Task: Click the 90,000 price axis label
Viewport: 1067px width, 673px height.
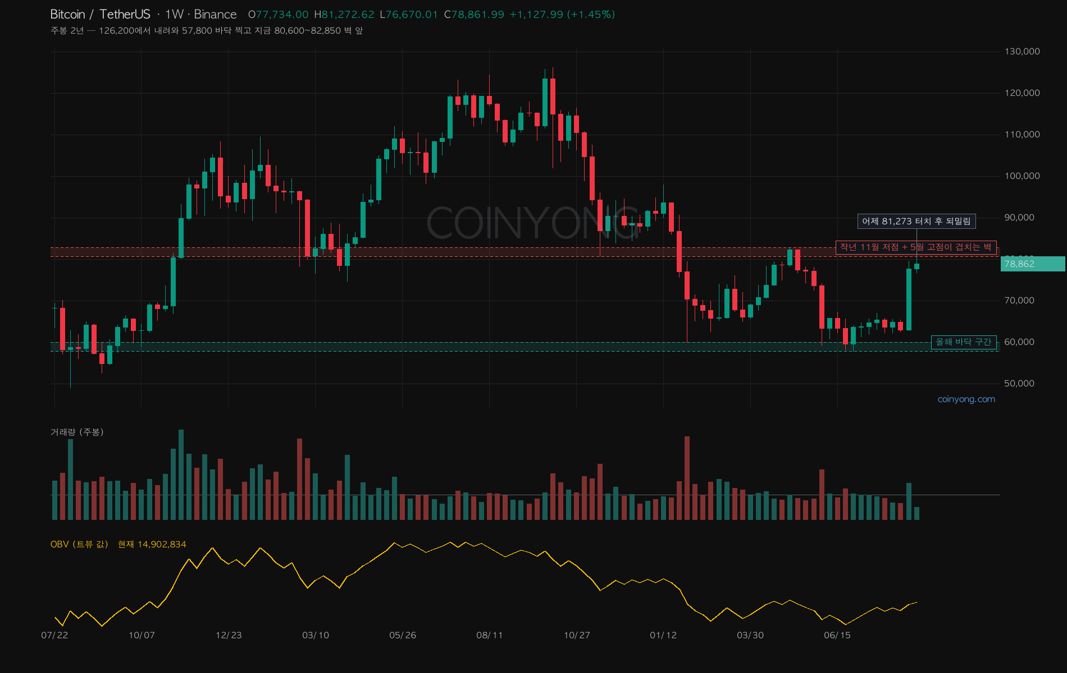Action: click(1019, 217)
